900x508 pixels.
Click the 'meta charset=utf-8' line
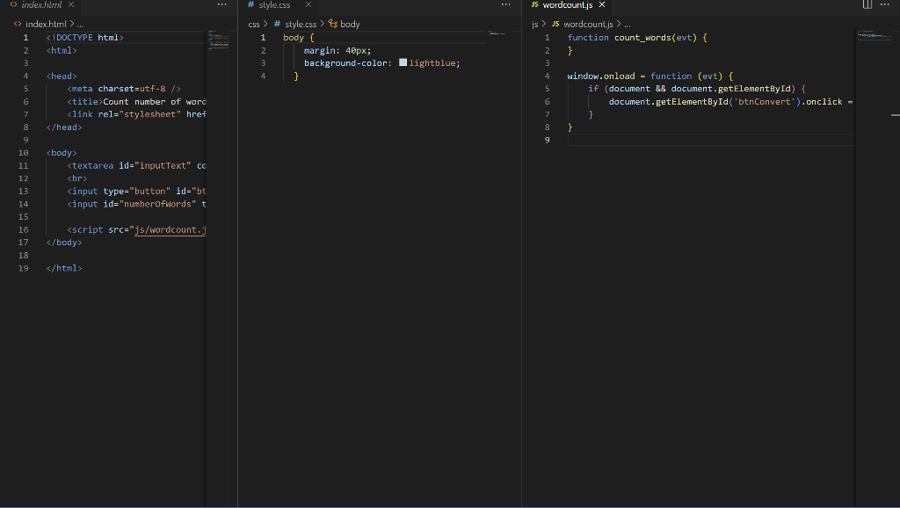coord(124,89)
